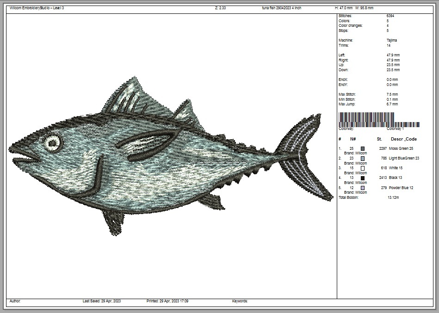Click the 'St.' column header
Viewport: 439px width, 313px height.
(379, 139)
